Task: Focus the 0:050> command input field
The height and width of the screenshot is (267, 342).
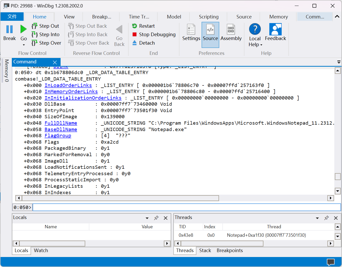Action: [x=187, y=207]
